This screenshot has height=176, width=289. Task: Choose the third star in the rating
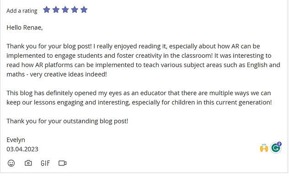[x=65, y=10]
